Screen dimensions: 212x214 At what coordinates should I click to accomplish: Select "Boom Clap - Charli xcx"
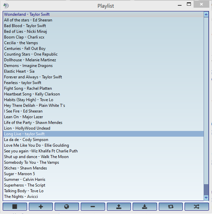click(103, 37)
